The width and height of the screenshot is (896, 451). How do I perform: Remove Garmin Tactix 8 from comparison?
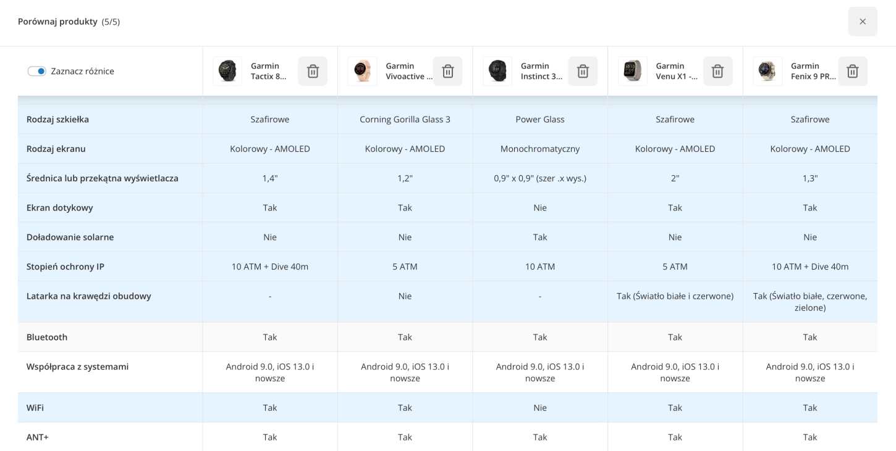tap(313, 71)
